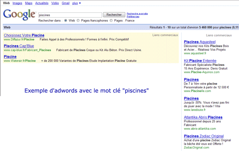239x151 pixels.
Task: Open the Waterair 'Piscine' ad title
Action: click(10, 57)
